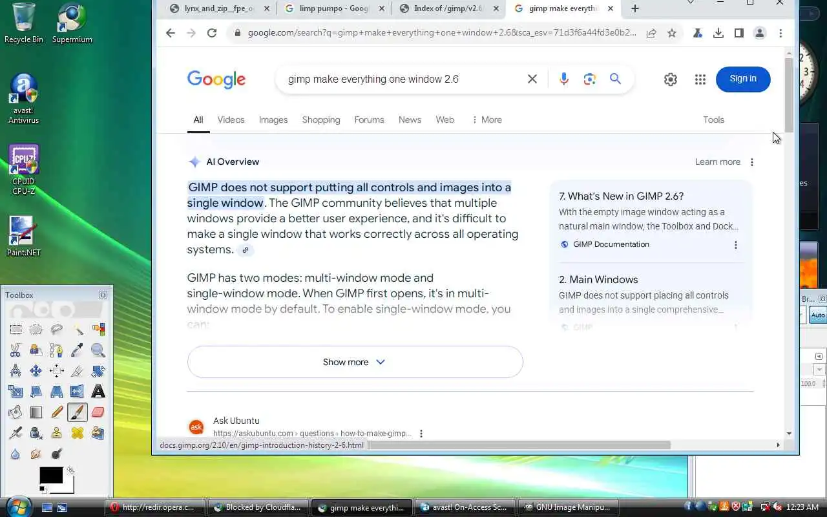Reload the page in the browser toolbar
Viewport: 827px width, 517px height.
click(x=212, y=33)
